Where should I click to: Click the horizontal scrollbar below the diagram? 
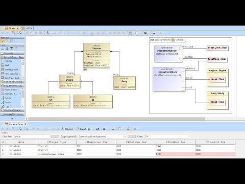point(116,119)
